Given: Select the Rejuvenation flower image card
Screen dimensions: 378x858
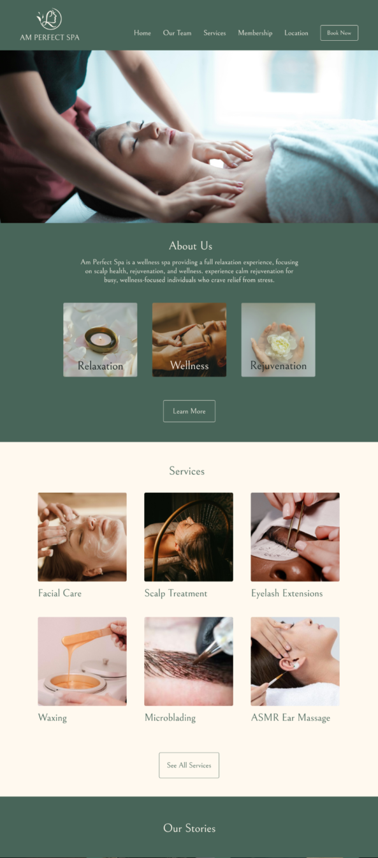Looking at the screenshot, I should [x=278, y=340].
